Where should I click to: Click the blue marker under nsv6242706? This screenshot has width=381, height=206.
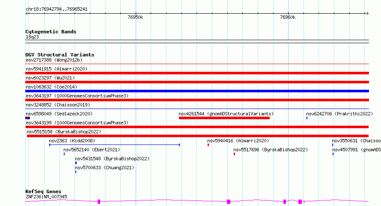307,118
